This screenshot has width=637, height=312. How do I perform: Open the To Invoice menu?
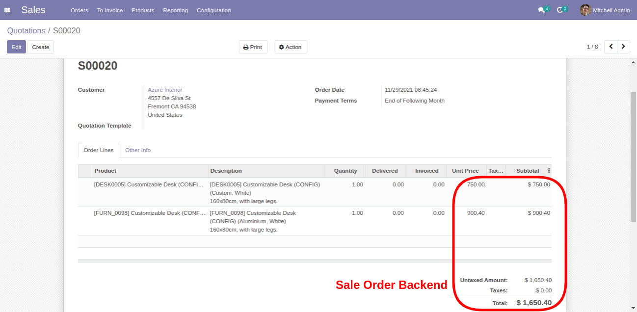click(110, 10)
